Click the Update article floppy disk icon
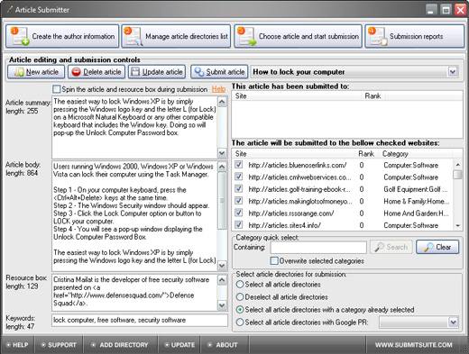Viewport: 469px width, 354px height. pos(135,72)
